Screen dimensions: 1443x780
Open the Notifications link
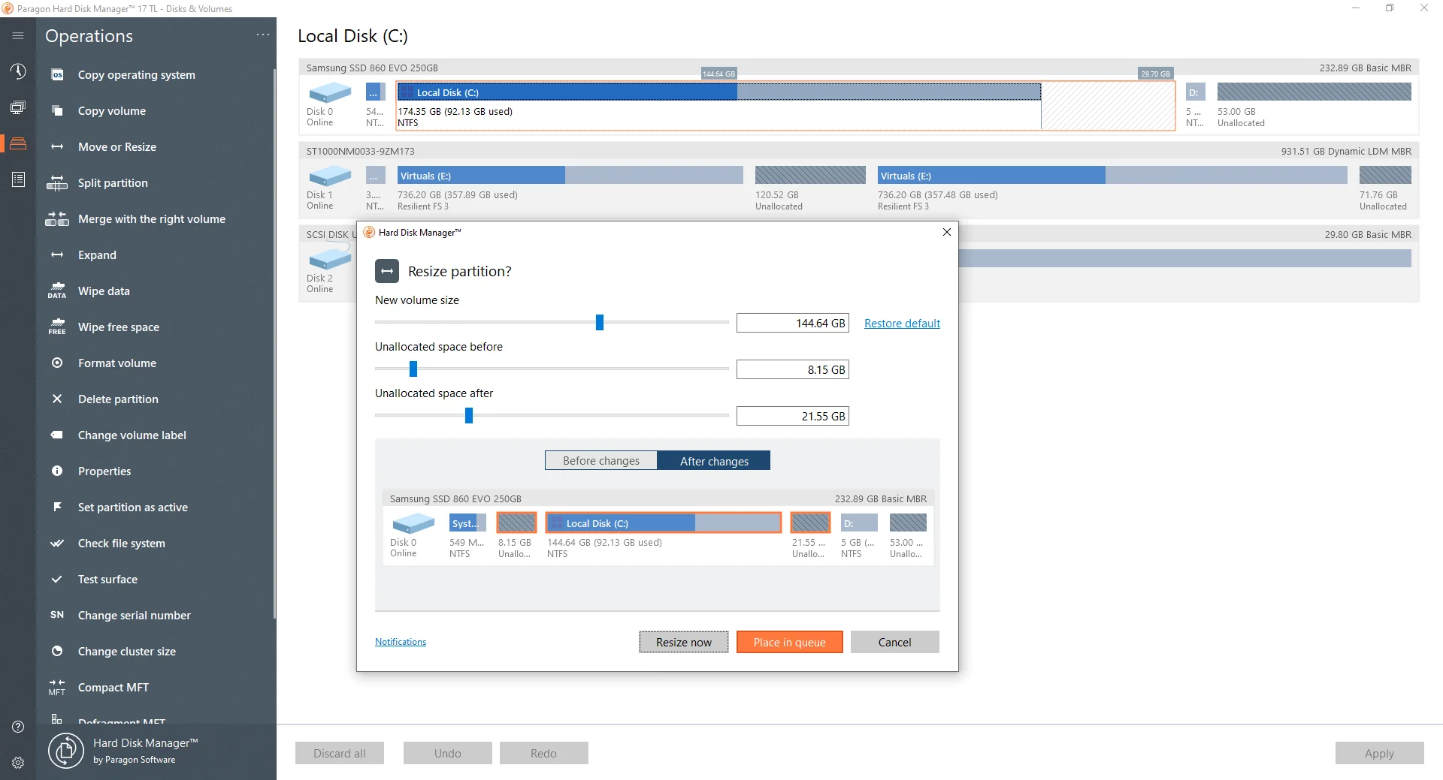point(400,641)
